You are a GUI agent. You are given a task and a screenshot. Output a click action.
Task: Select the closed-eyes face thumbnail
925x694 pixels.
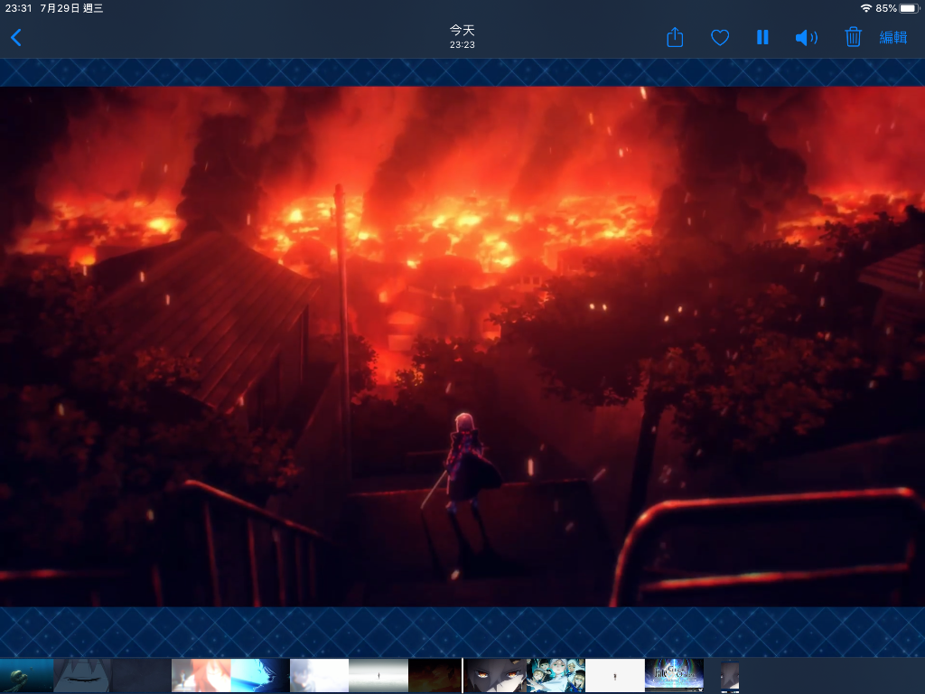82,676
